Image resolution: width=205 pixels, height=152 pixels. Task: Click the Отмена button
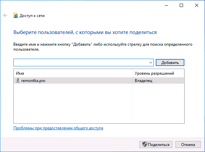pos(188,145)
